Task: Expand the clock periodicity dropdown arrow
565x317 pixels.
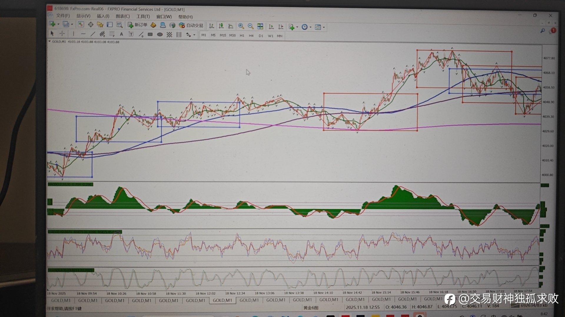Action: pos(310,27)
